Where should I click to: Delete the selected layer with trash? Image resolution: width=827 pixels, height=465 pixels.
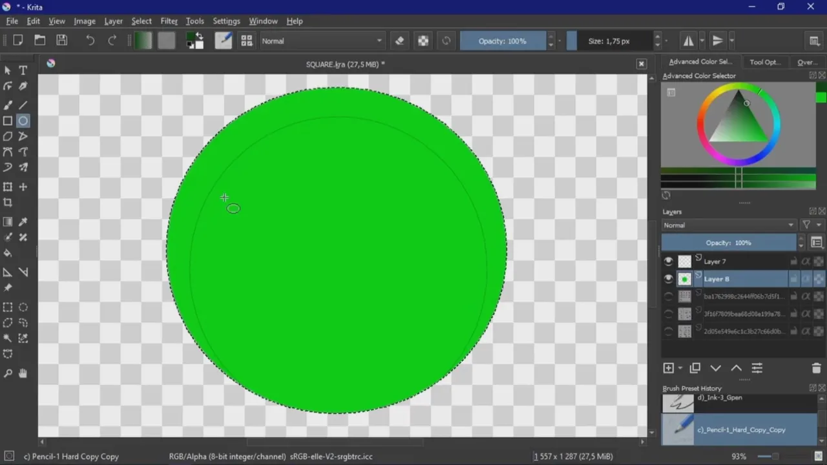816,368
